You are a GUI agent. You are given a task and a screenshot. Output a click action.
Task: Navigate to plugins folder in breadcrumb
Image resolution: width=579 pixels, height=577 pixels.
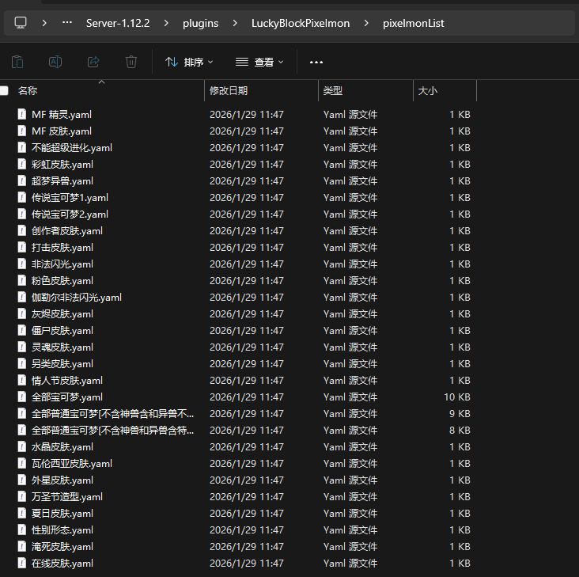pos(199,23)
